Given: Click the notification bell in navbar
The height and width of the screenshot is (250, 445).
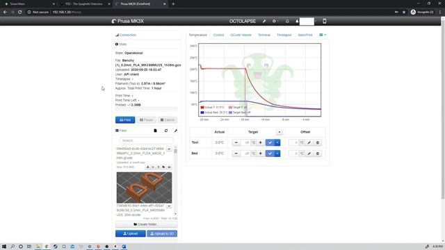Looking at the screenshot, I should coord(287,22).
